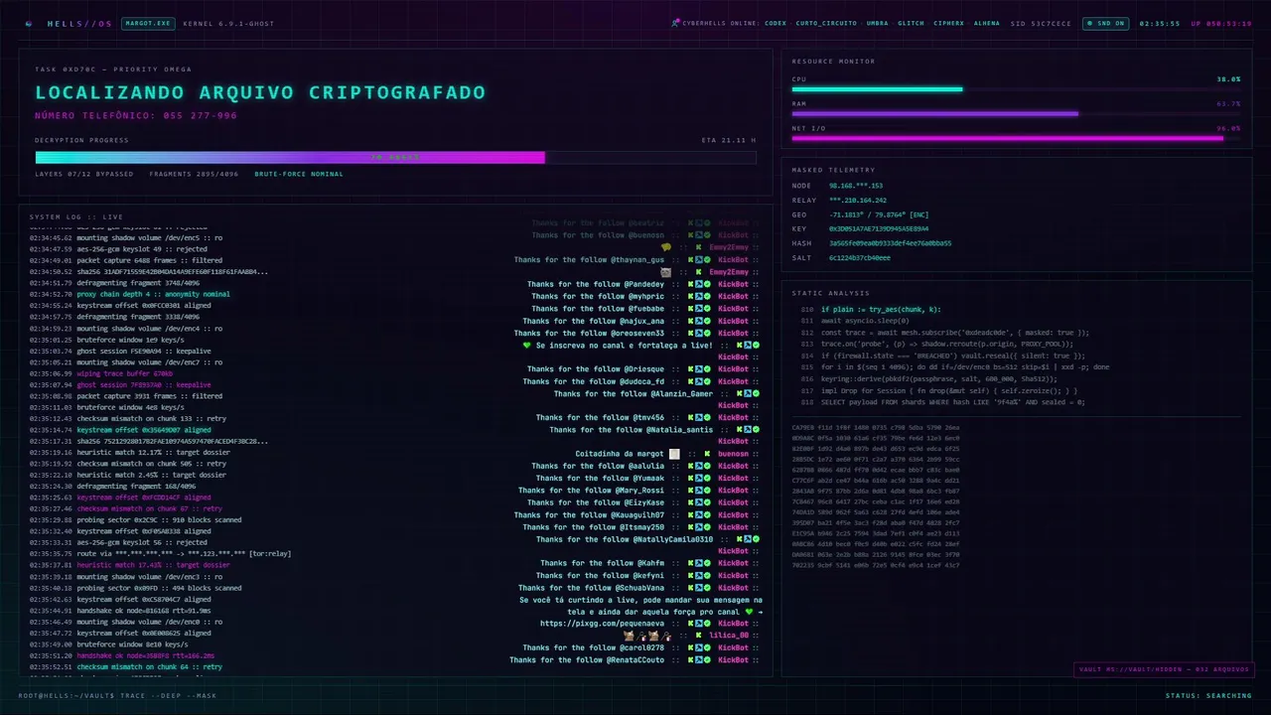Click the Kick badge on the @Mary_Rossi row
This screenshot has height=715, width=1271.
pyautogui.click(x=691, y=491)
